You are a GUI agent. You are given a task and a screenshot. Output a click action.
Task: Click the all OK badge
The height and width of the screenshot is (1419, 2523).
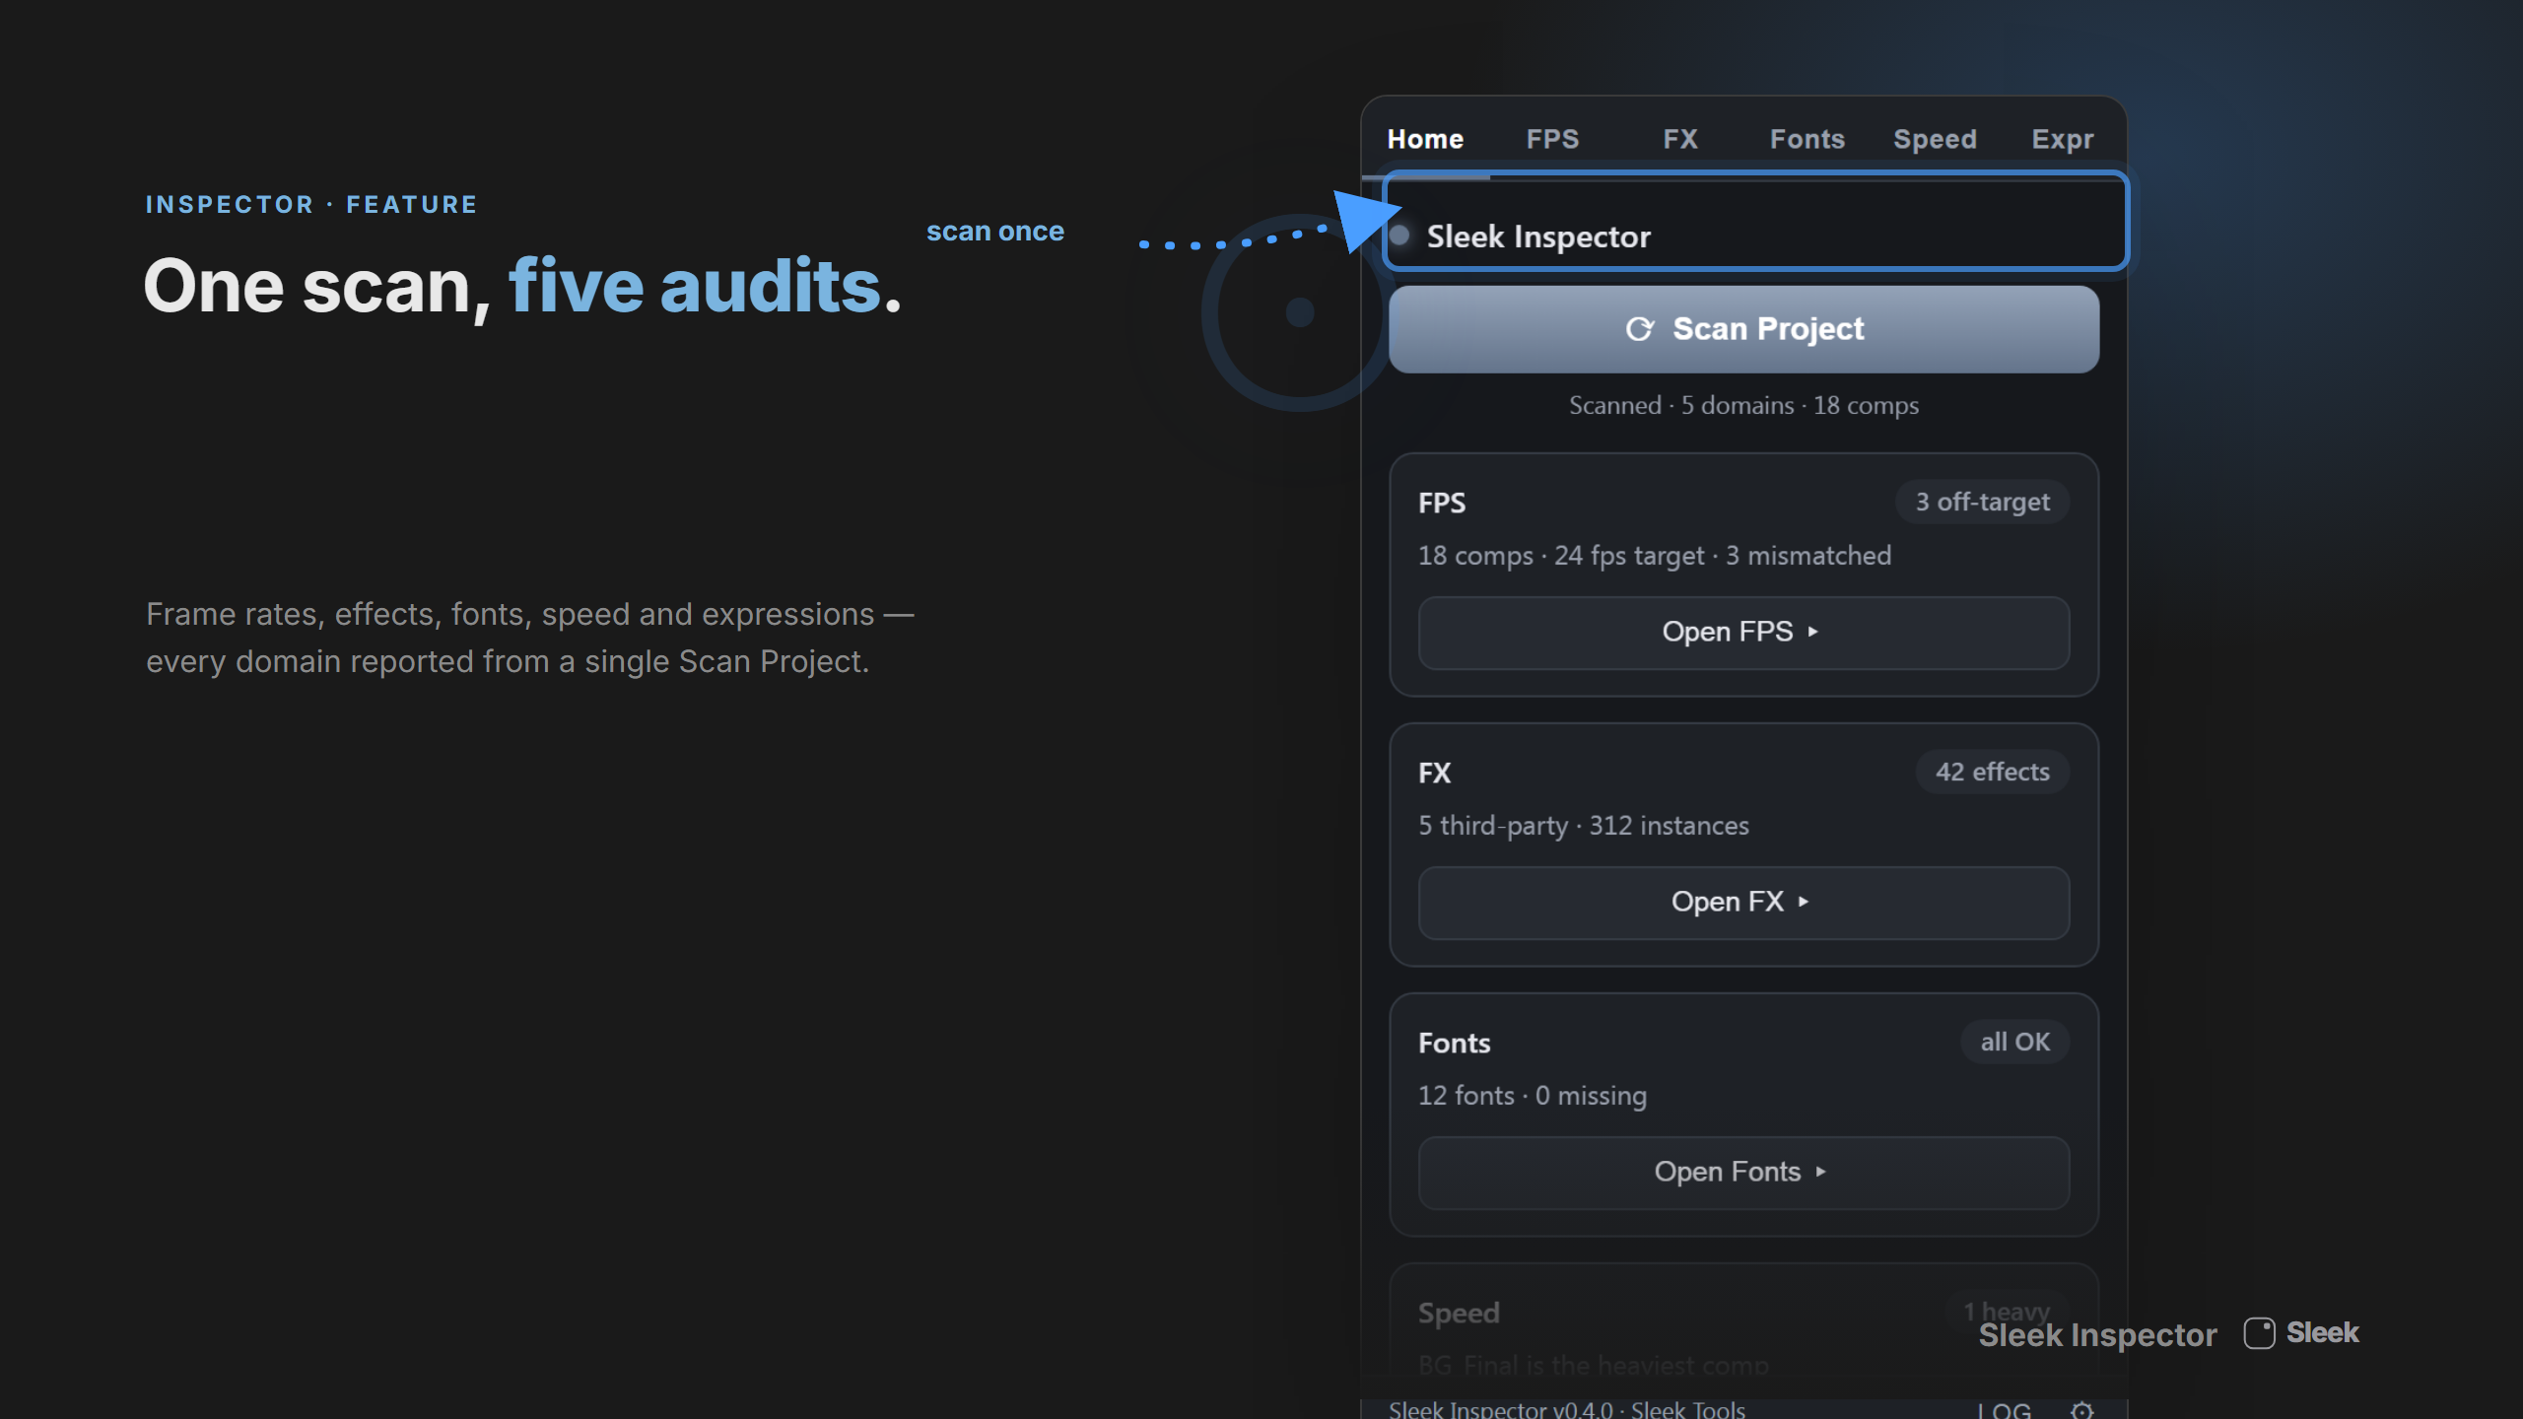pyautogui.click(x=2014, y=1043)
